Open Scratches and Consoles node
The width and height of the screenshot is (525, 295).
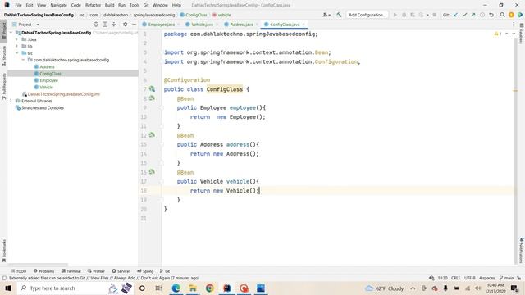click(39, 107)
